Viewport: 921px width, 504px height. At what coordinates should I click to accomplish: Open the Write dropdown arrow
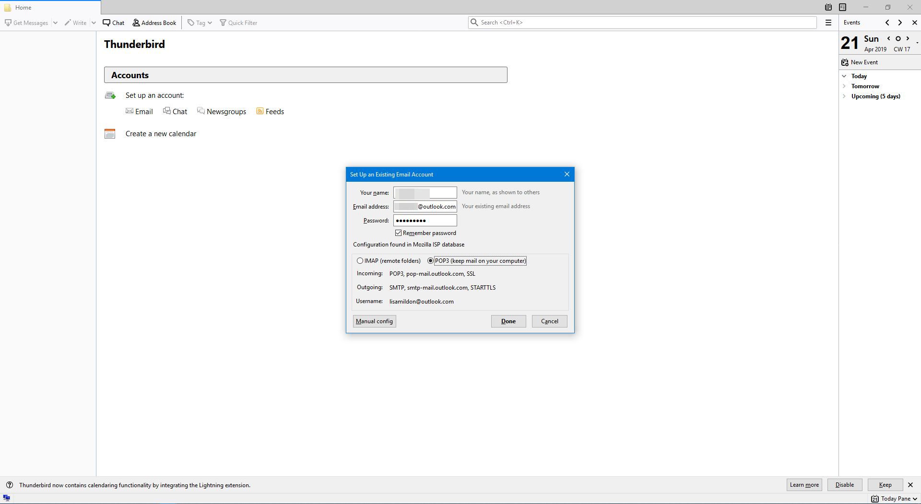pyautogui.click(x=94, y=23)
